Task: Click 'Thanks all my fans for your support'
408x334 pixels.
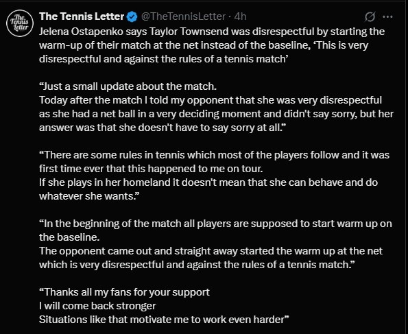Action: point(124,292)
